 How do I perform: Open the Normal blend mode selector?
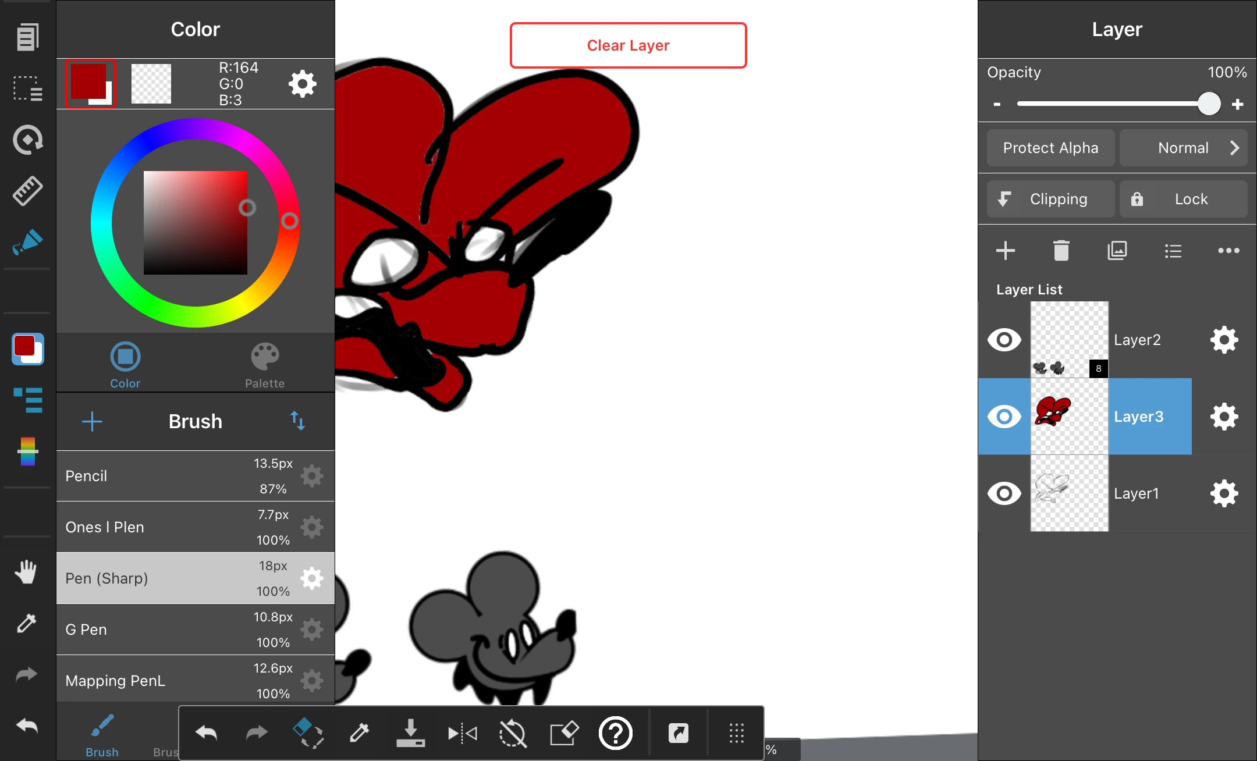click(x=1184, y=147)
